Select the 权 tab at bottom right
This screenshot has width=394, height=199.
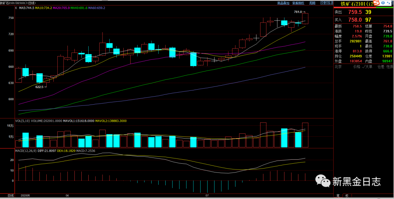[347, 195]
